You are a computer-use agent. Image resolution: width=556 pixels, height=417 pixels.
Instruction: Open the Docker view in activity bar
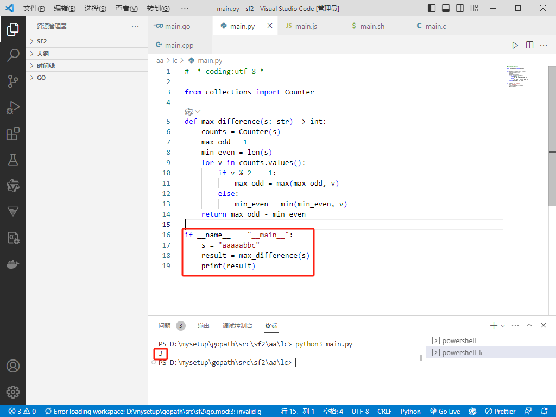tap(13, 264)
